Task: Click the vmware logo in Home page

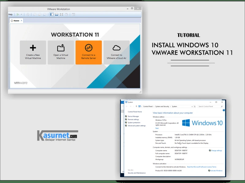Action: [x=21, y=83]
